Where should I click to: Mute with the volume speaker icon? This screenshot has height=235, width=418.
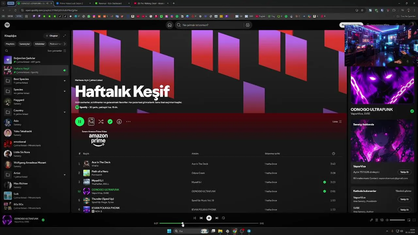pyautogui.click(x=387, y=220)
